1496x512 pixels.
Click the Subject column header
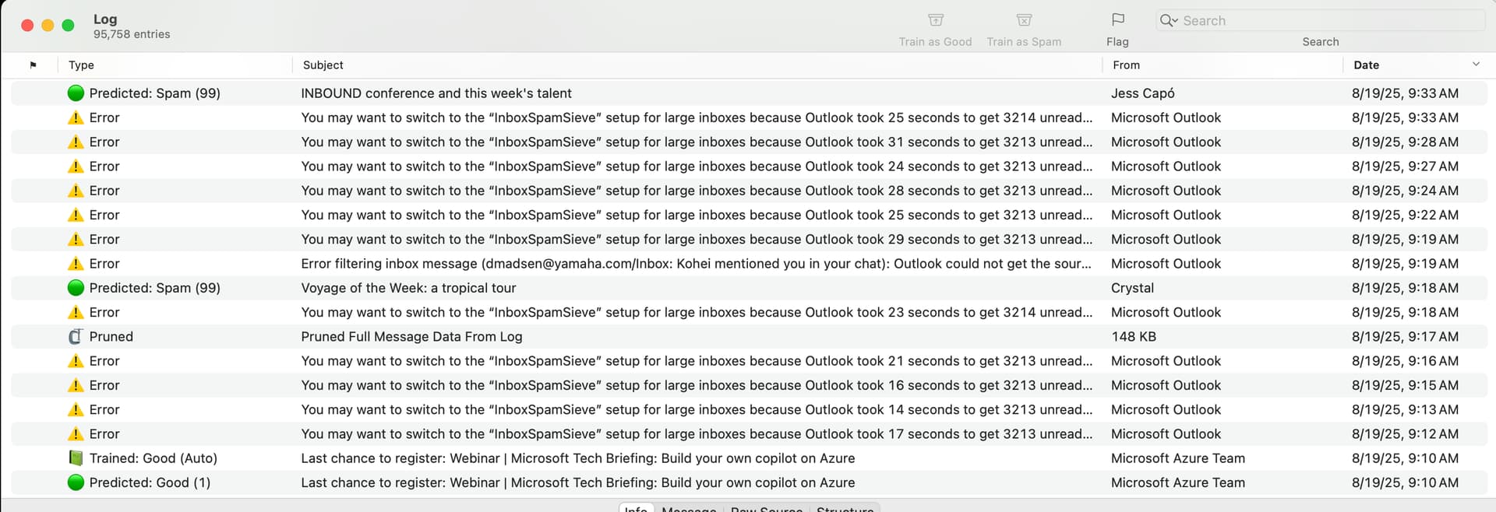click(323, 65)
